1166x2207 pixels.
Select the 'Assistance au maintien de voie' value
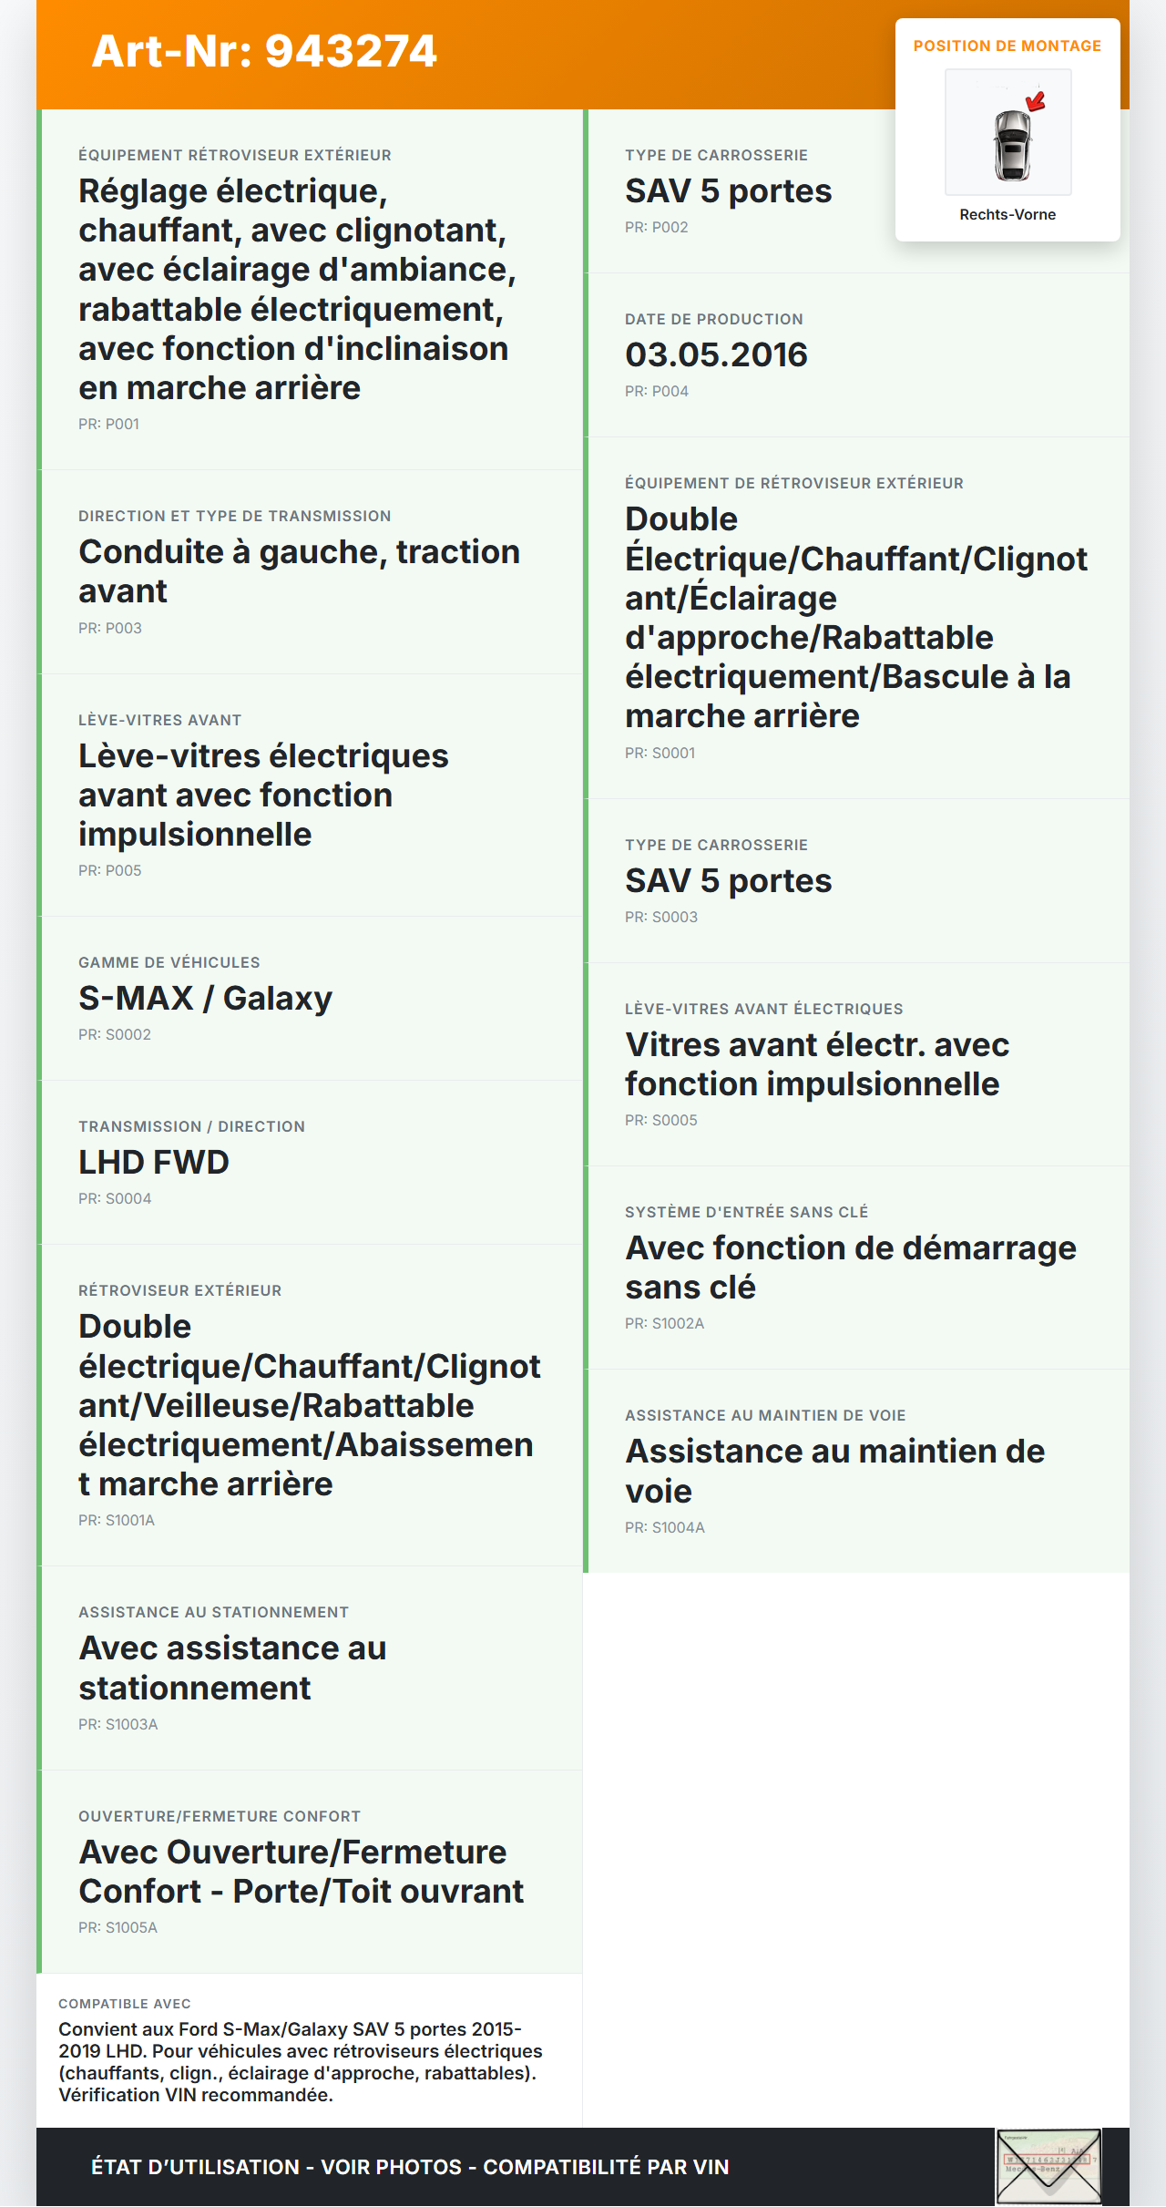click(834, 1471)
